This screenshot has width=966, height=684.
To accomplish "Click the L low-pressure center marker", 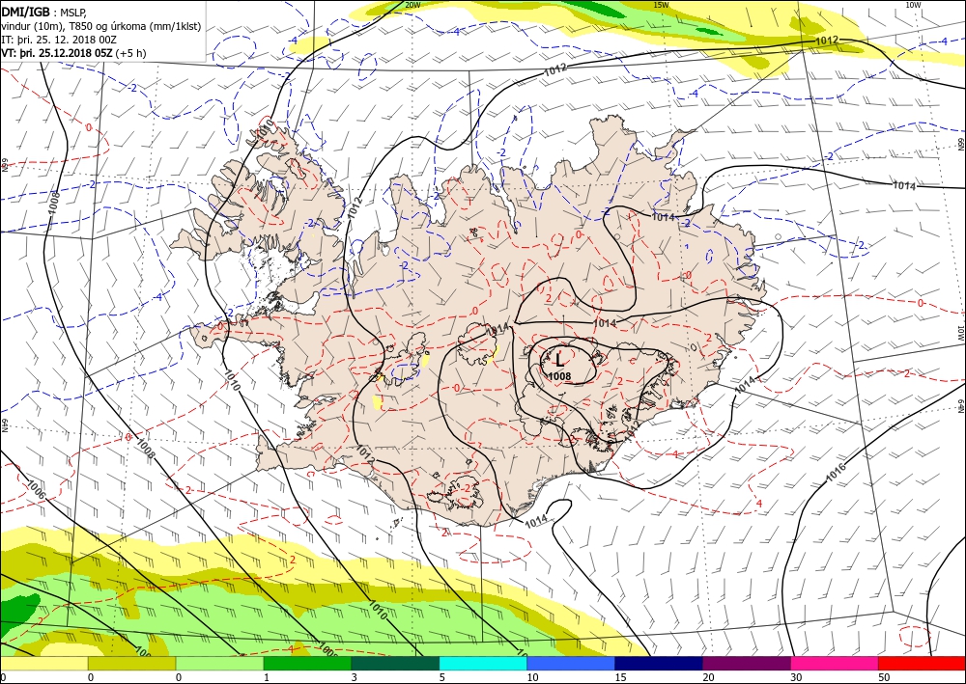I will (x=559, y=359).
